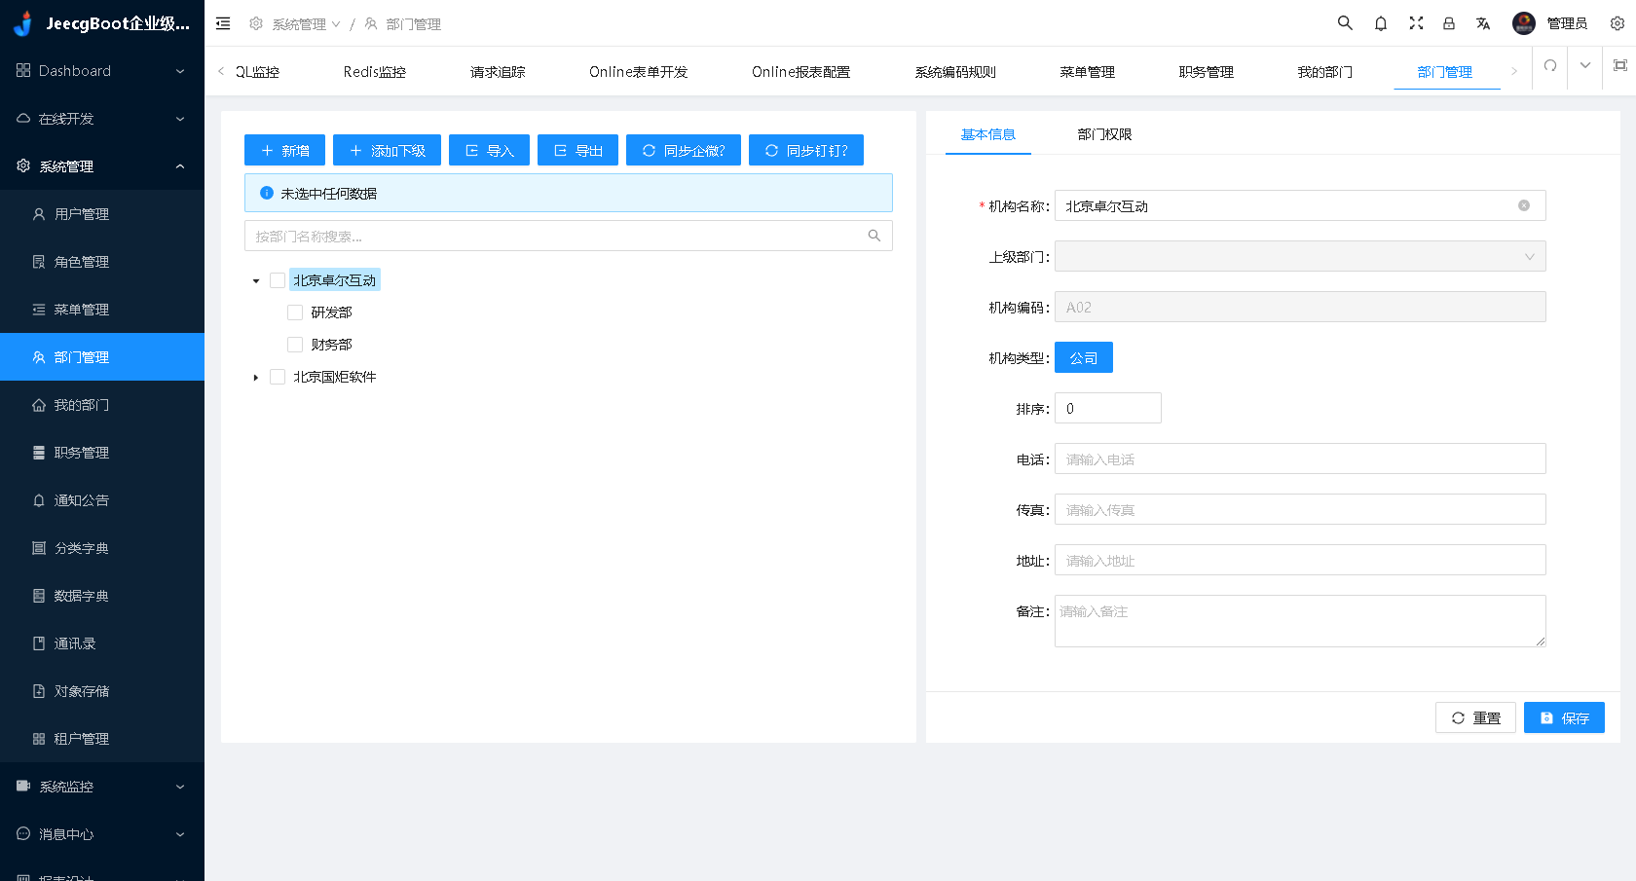Screen dimensions: 1636x881
Task: Click the lock screen icon
Action: (x=1449, y=22)
